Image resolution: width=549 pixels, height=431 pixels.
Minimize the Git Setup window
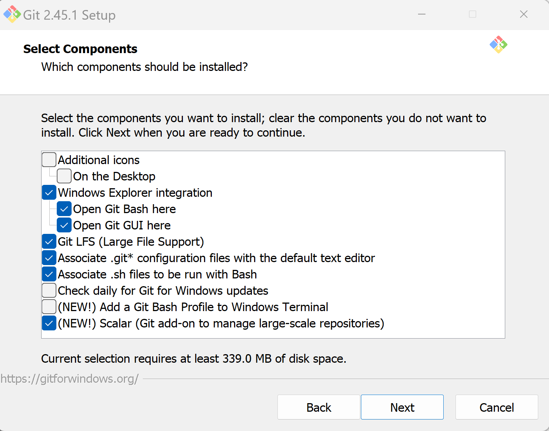point(422,14)
